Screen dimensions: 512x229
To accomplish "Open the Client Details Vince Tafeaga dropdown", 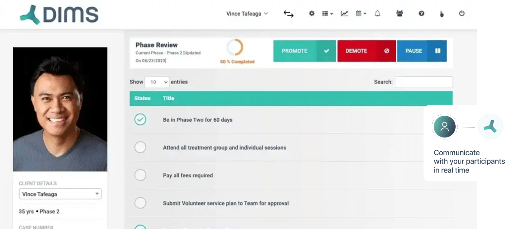I will tap(60, 194).
